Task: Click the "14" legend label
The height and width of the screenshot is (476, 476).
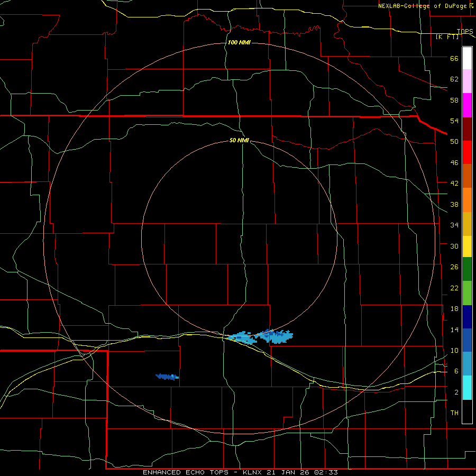Action: pos(454,329)
